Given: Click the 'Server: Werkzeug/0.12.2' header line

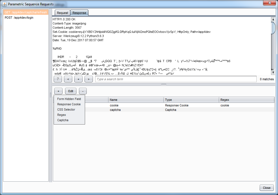Looking at the screenshot, I should pyautogui.click(x=78, y=36).
